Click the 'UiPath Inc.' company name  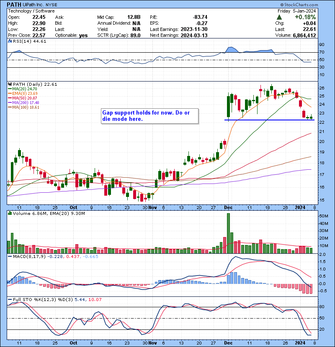[x=33, y=5]
